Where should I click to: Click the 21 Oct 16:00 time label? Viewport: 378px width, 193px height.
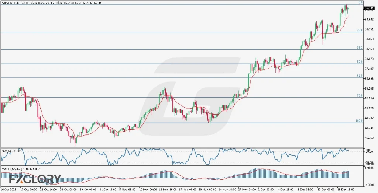coord(48,189)
